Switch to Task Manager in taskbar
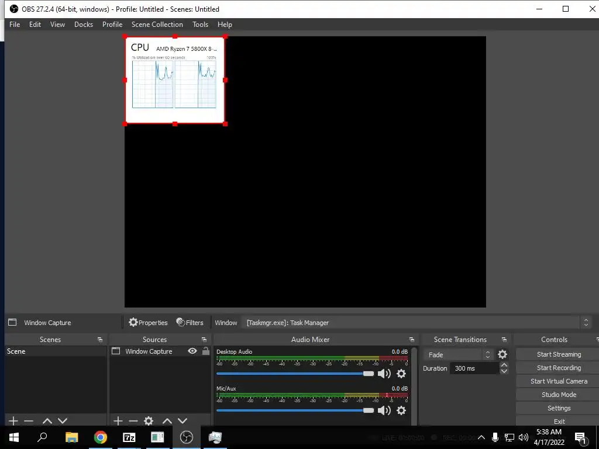This screenshot has height=449, width=599. pos(215,437)
